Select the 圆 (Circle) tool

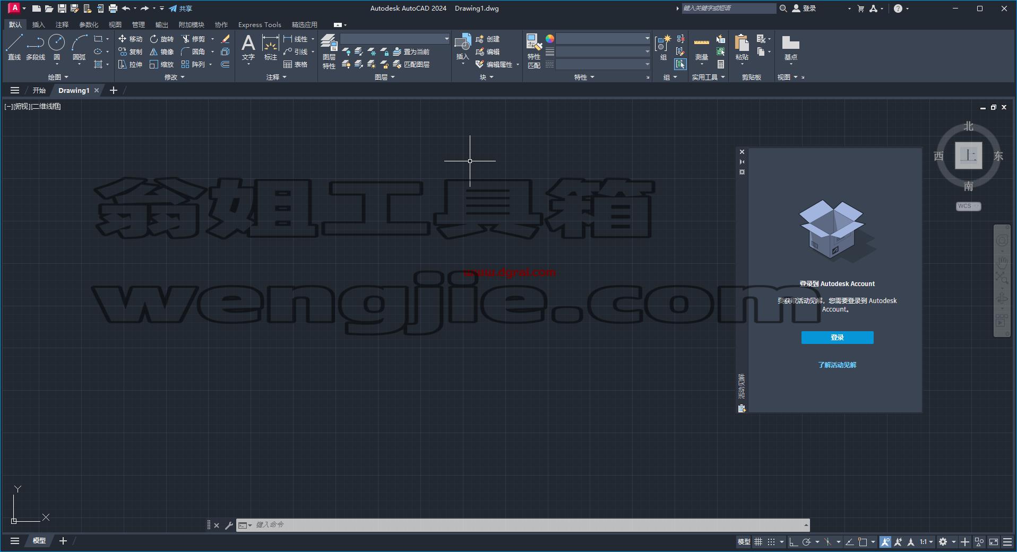[x=57, y=47]
